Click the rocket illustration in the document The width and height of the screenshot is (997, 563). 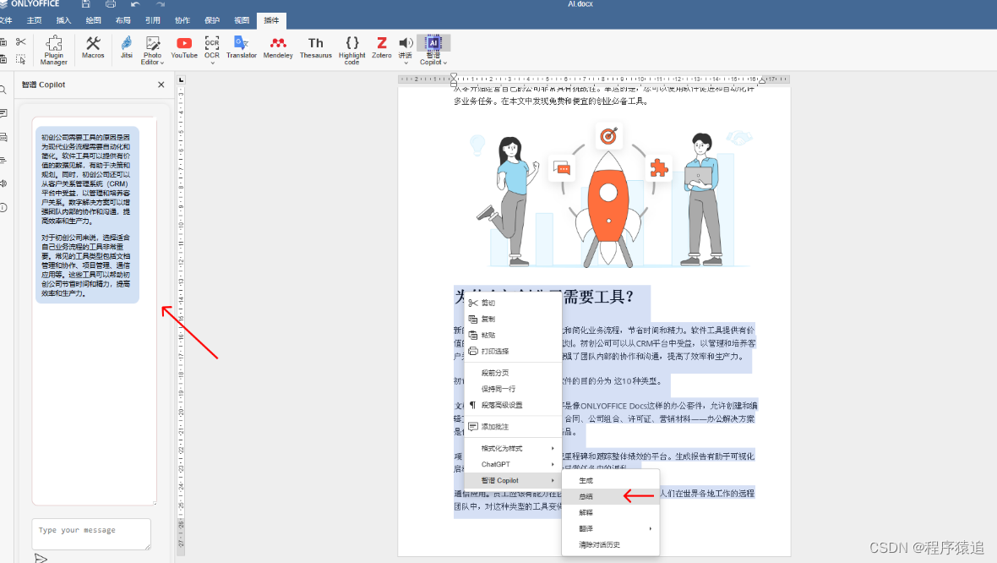click(x=608, y=210)
